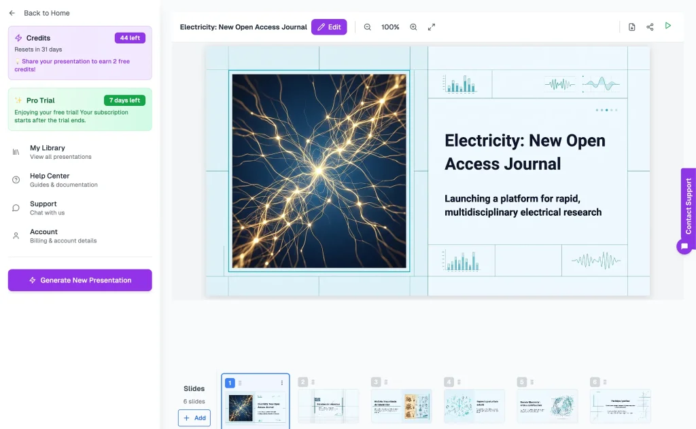The image size is (696, 429).
Task: Click the Account person icon
Action: click(16, 236)
